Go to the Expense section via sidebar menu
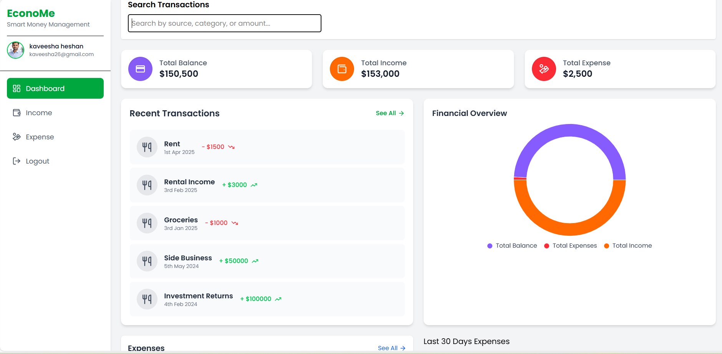The height and width of the screenshot is (354, 722). tap(40, 137)
